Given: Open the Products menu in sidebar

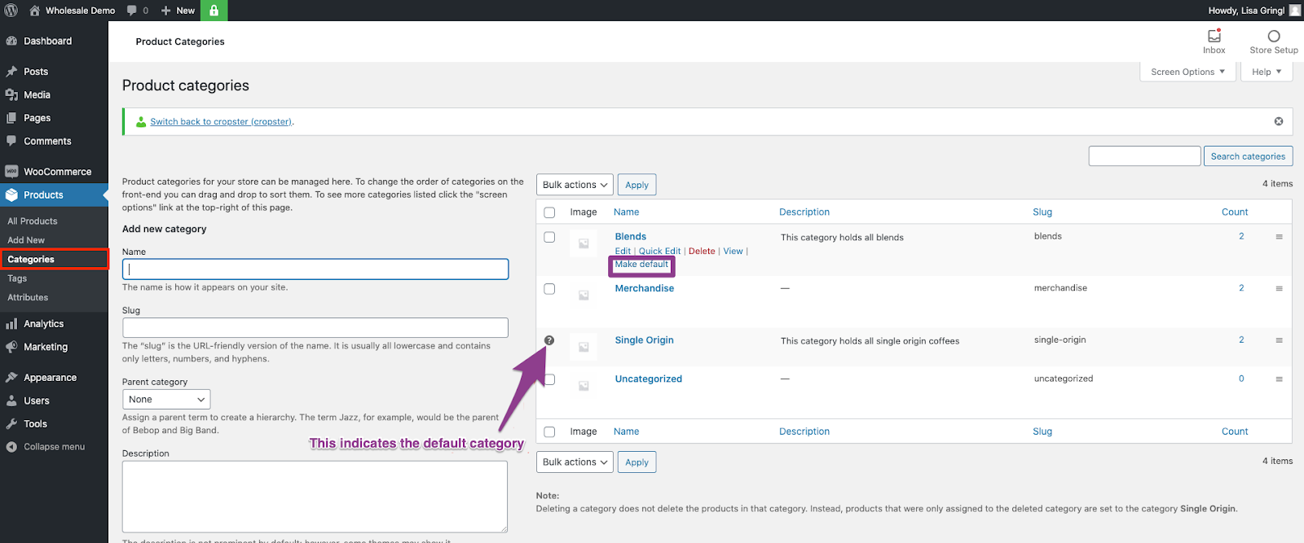Looking at the screenshot, I should pyautogui.click(x=54, y=195).
